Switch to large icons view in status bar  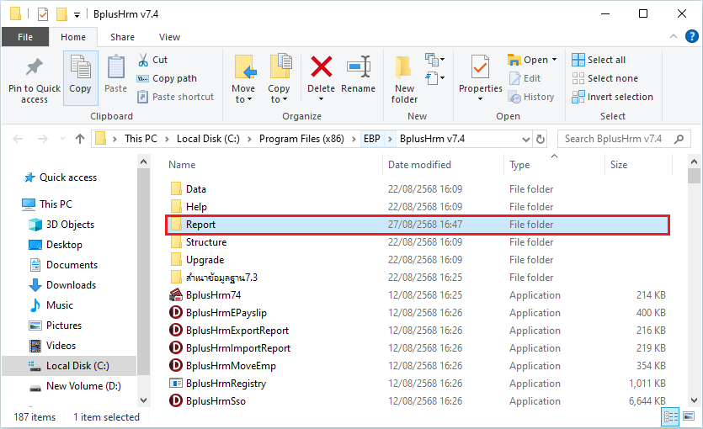pyautogui.click(x=690, y=416)
